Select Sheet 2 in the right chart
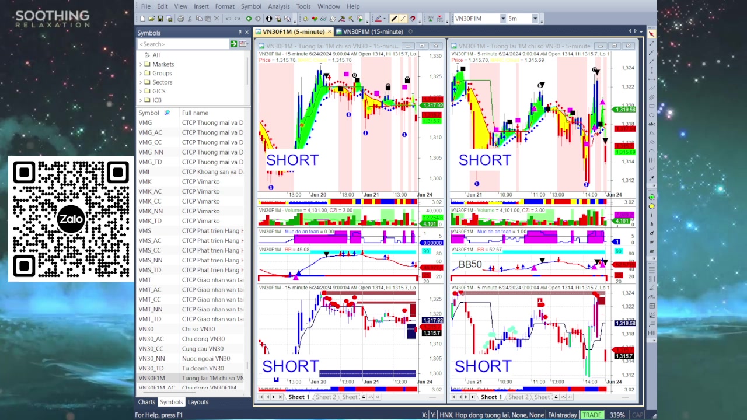This screenshot has height=420, width=747. 518,397
